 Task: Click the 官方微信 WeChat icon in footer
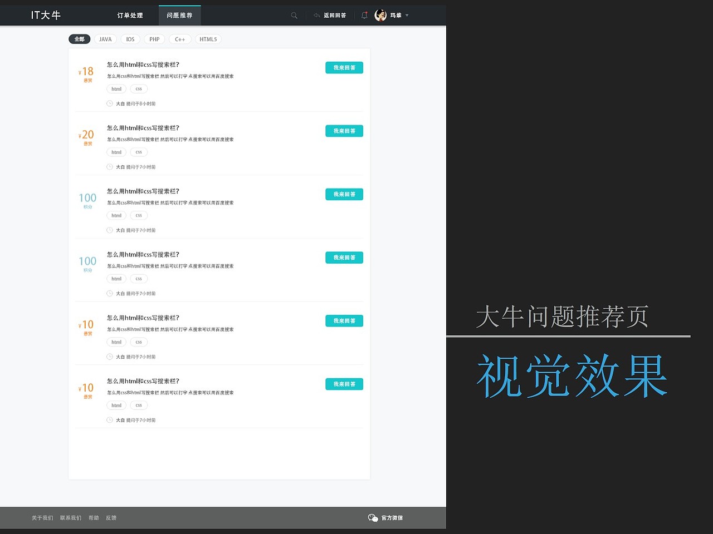pyautogui.click(x=372, y=518)
